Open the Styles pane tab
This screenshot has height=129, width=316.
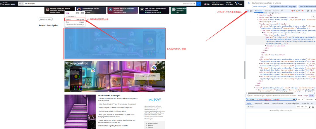(249, 103)
